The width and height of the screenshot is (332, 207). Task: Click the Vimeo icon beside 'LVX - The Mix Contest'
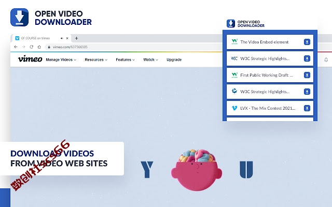pyautogui.click(x=234, y=108)
